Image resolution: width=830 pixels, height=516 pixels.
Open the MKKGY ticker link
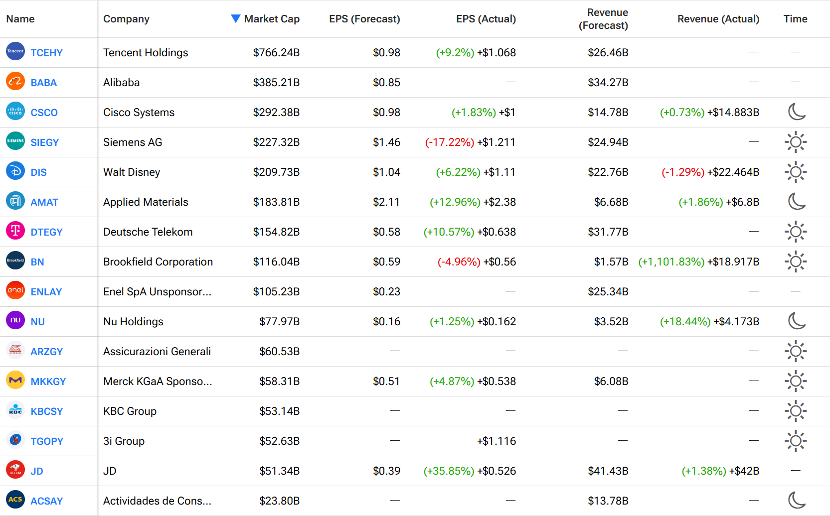(48, 382)
